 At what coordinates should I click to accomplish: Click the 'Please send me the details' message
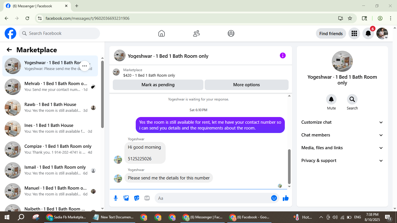point(169,178)
